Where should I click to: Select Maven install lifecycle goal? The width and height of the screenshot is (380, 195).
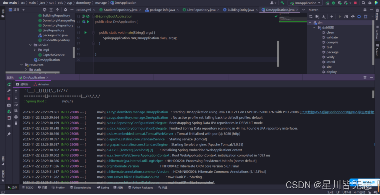(x=331, y=62)
